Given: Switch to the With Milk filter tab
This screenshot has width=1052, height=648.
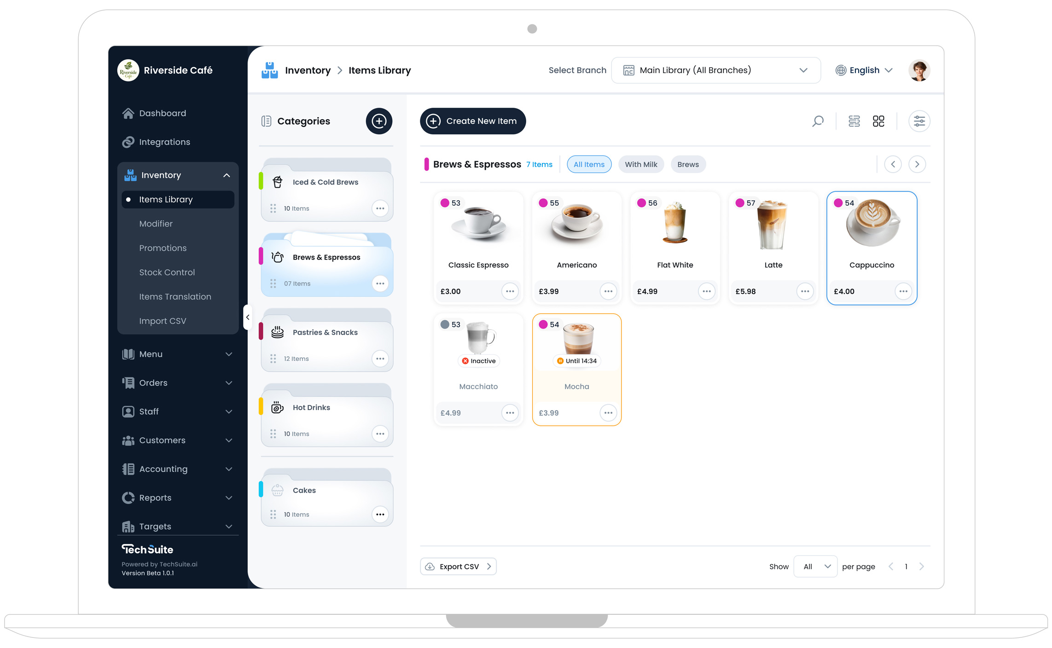Looking at the screenshot, I should click(x=641, y=164).
